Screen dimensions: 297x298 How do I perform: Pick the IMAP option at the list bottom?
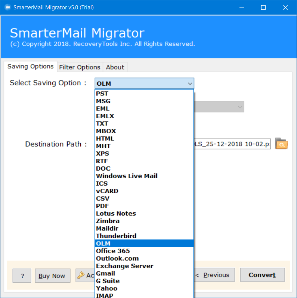point(144,295)
